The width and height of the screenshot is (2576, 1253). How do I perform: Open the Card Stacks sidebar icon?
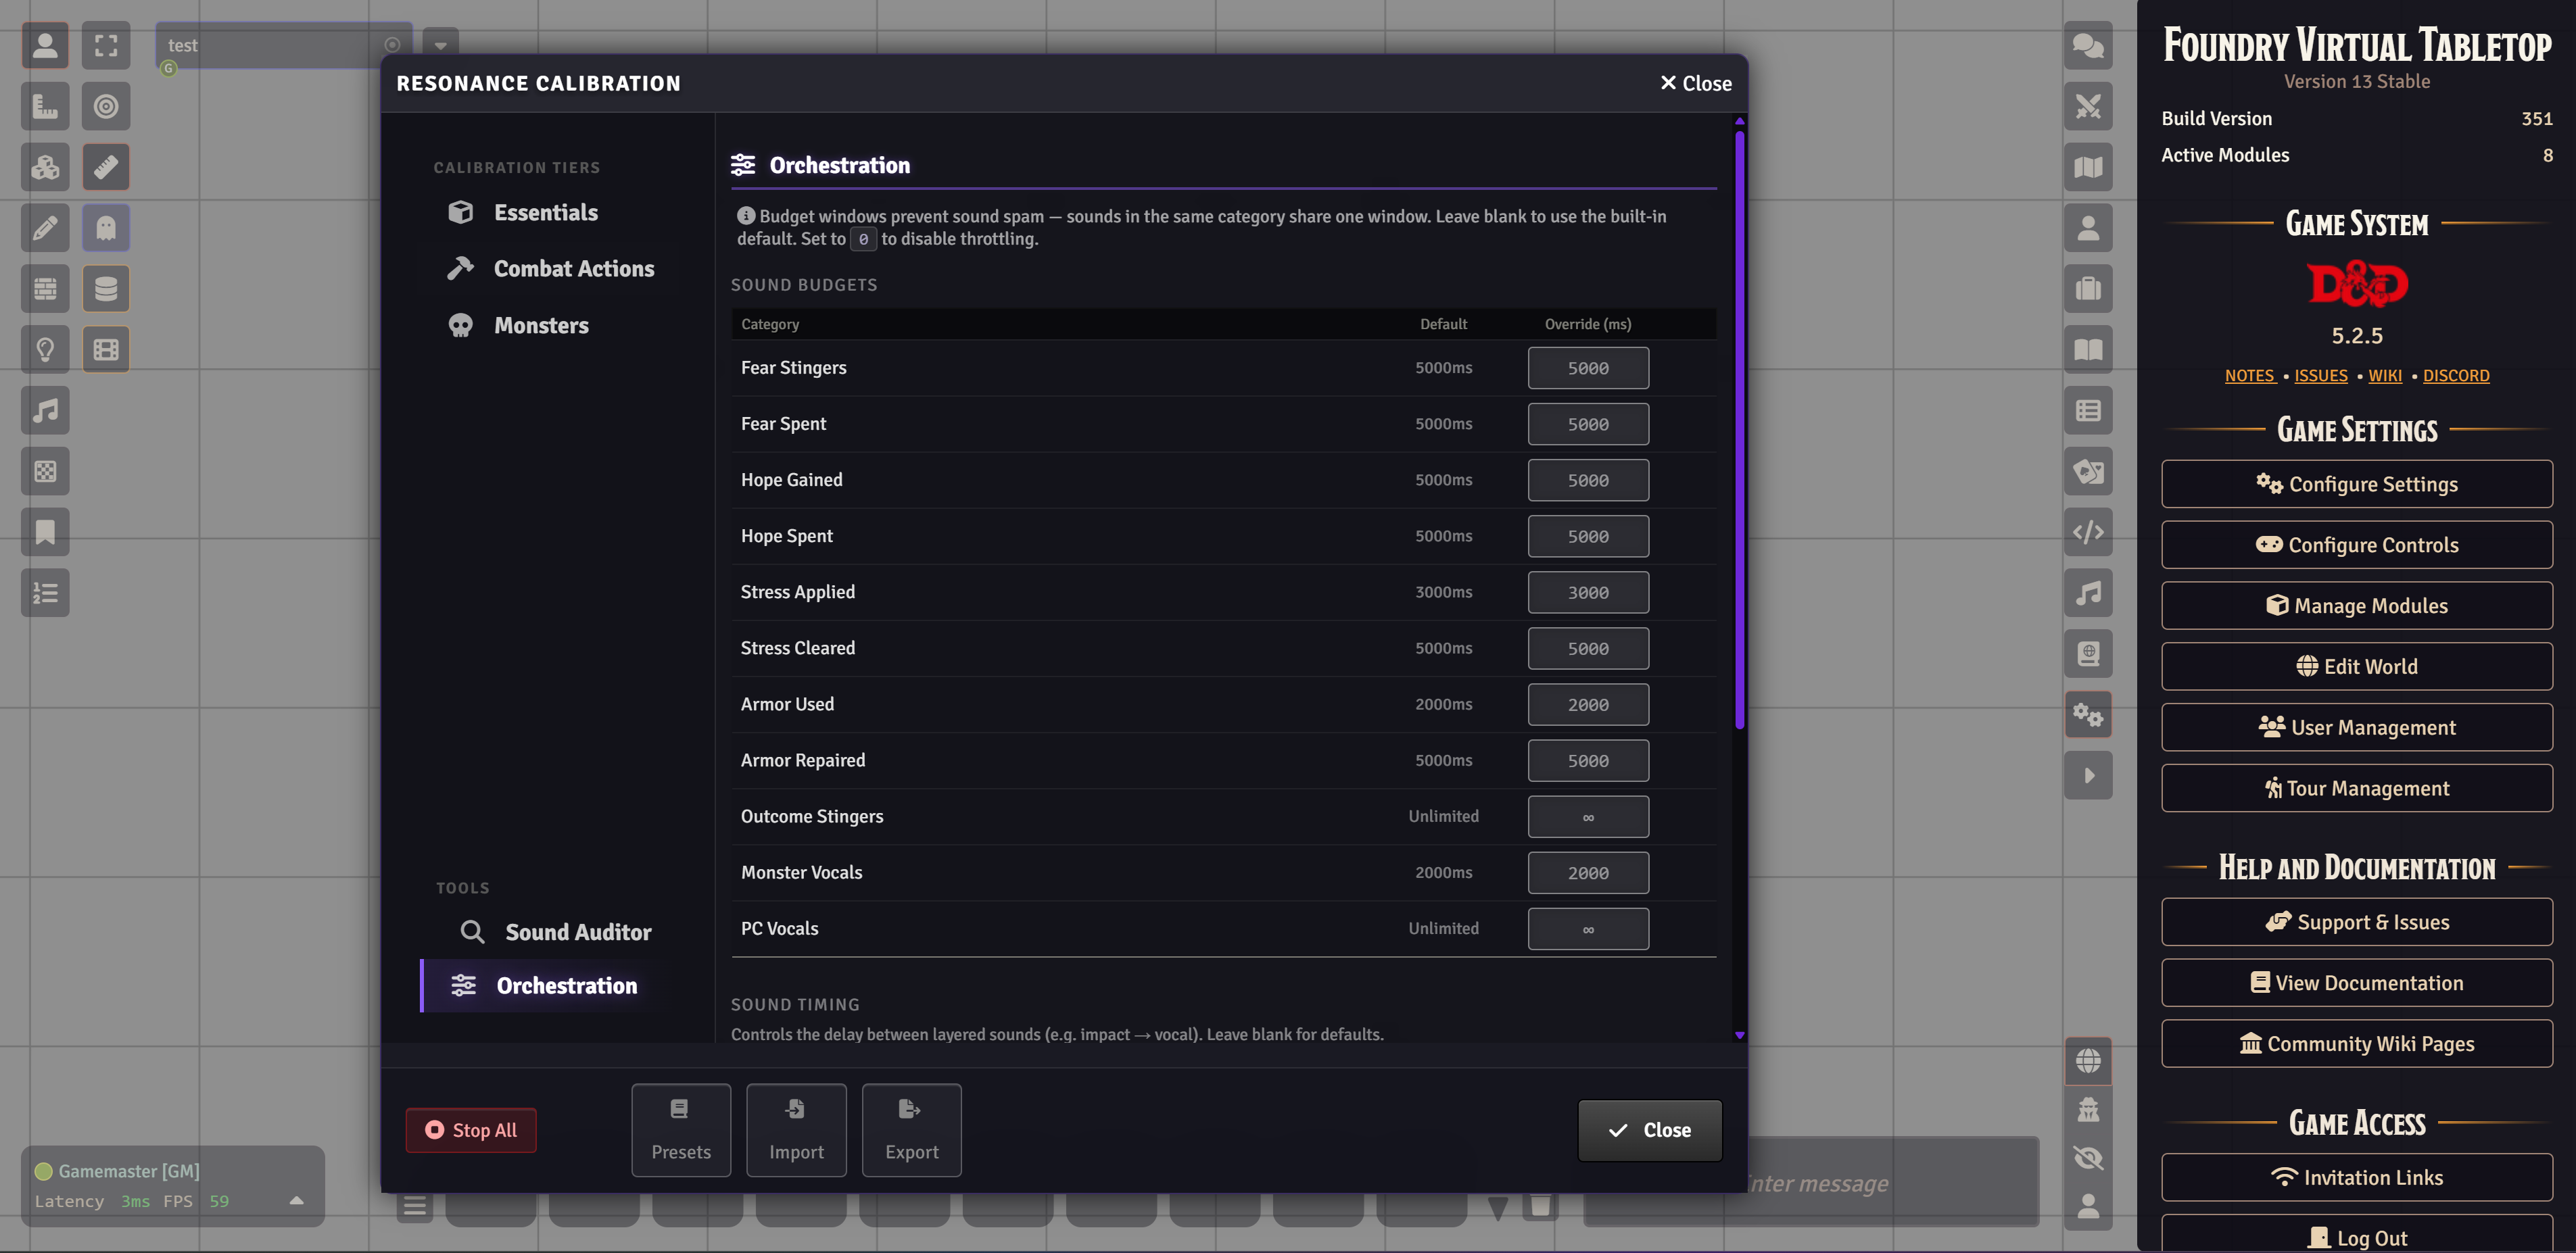[x=2088, y=472]
